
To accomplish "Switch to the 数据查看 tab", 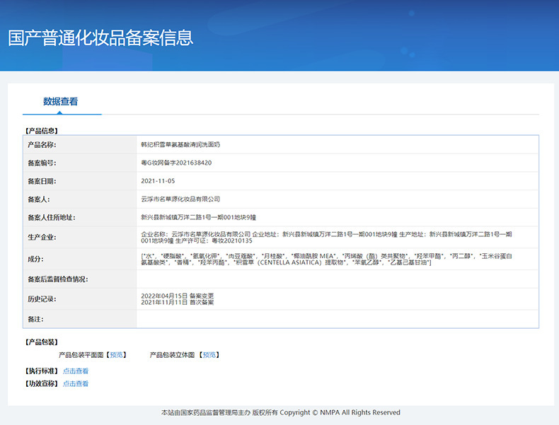I will [x=61, y=101].
